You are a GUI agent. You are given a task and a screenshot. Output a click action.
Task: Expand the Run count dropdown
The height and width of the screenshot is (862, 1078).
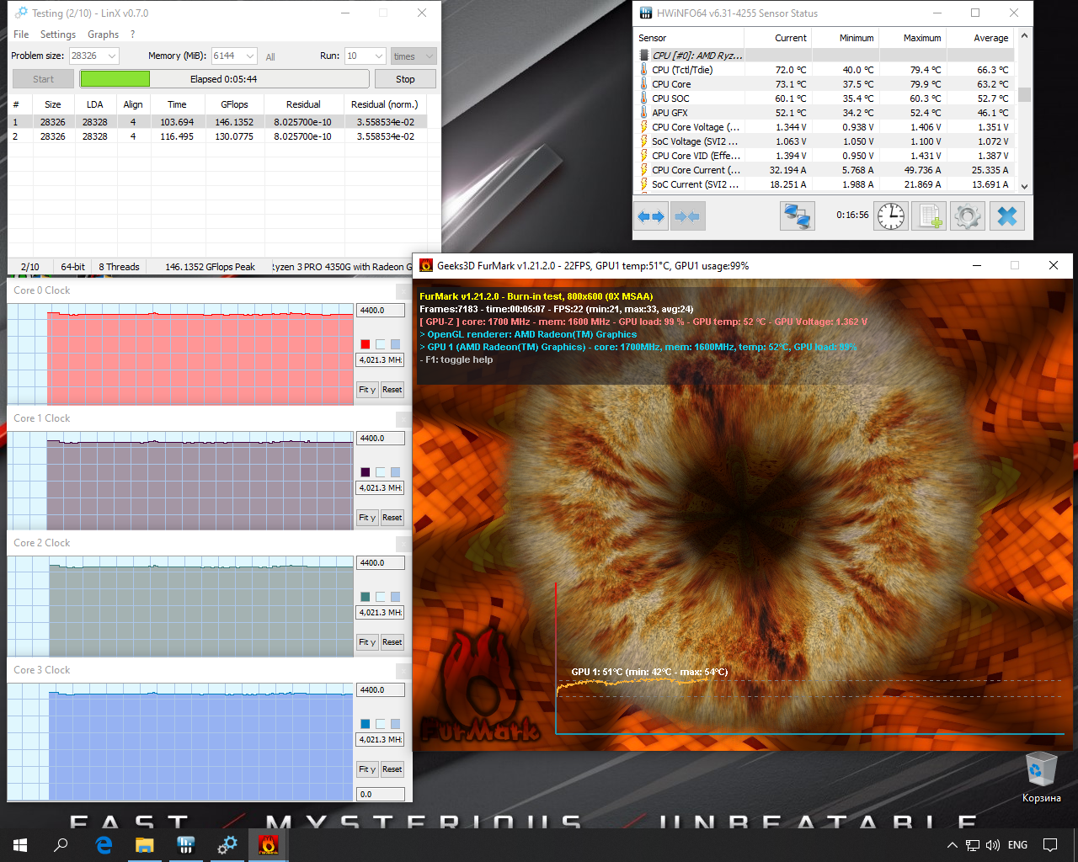tap(379, 56)
